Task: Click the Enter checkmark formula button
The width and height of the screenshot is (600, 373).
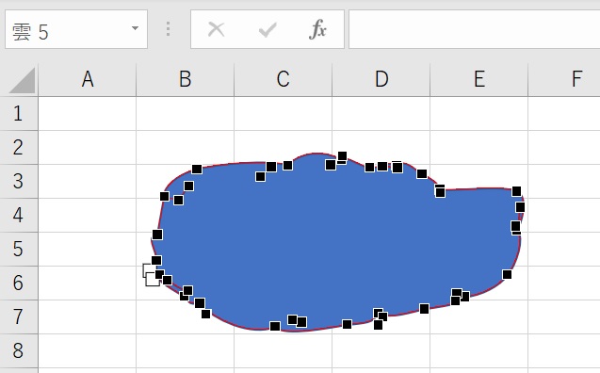Action: (x=268, y=29)
